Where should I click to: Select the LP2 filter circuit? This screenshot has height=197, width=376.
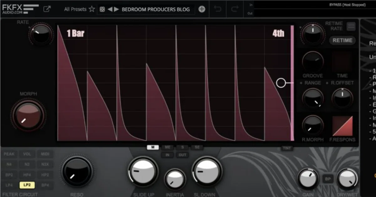click(x=27, y=185)
